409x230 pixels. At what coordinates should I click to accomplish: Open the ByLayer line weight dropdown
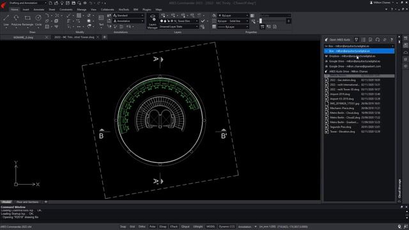(233, 27)
